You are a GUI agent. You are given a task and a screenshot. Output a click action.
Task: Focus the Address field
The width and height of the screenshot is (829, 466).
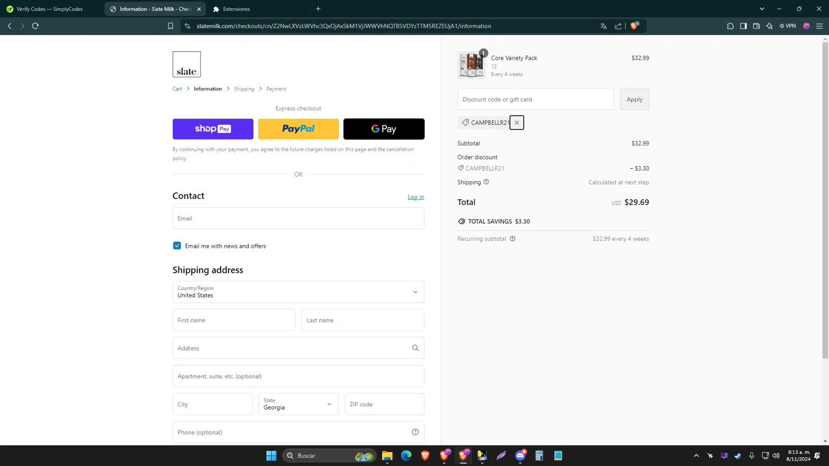coord(298,348)
